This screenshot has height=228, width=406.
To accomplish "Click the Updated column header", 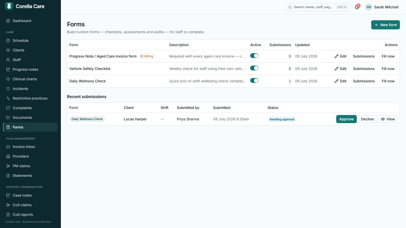I will click(302, 45).
